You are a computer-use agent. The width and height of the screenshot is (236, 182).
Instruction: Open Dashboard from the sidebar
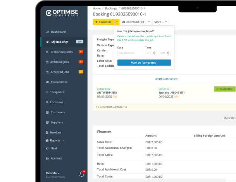(x=58, y=32)
